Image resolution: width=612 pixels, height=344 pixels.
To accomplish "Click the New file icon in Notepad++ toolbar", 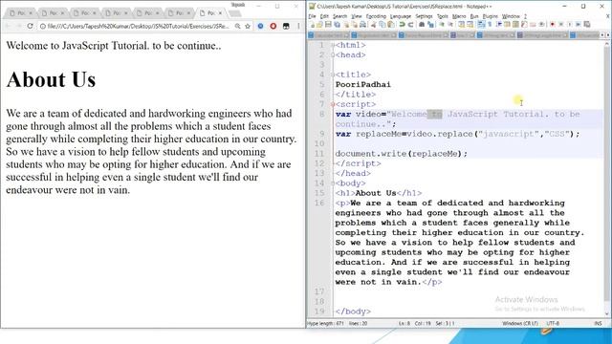I will pyautogui.click(x=313, y=25).
